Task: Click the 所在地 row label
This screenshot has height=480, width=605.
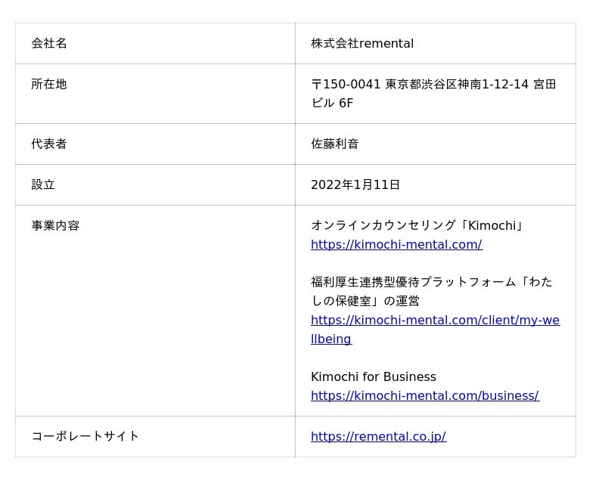Action: [49, 85]
